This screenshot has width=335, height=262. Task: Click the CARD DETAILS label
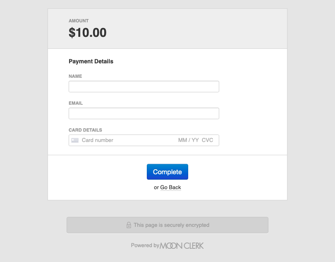pos(85,130)
